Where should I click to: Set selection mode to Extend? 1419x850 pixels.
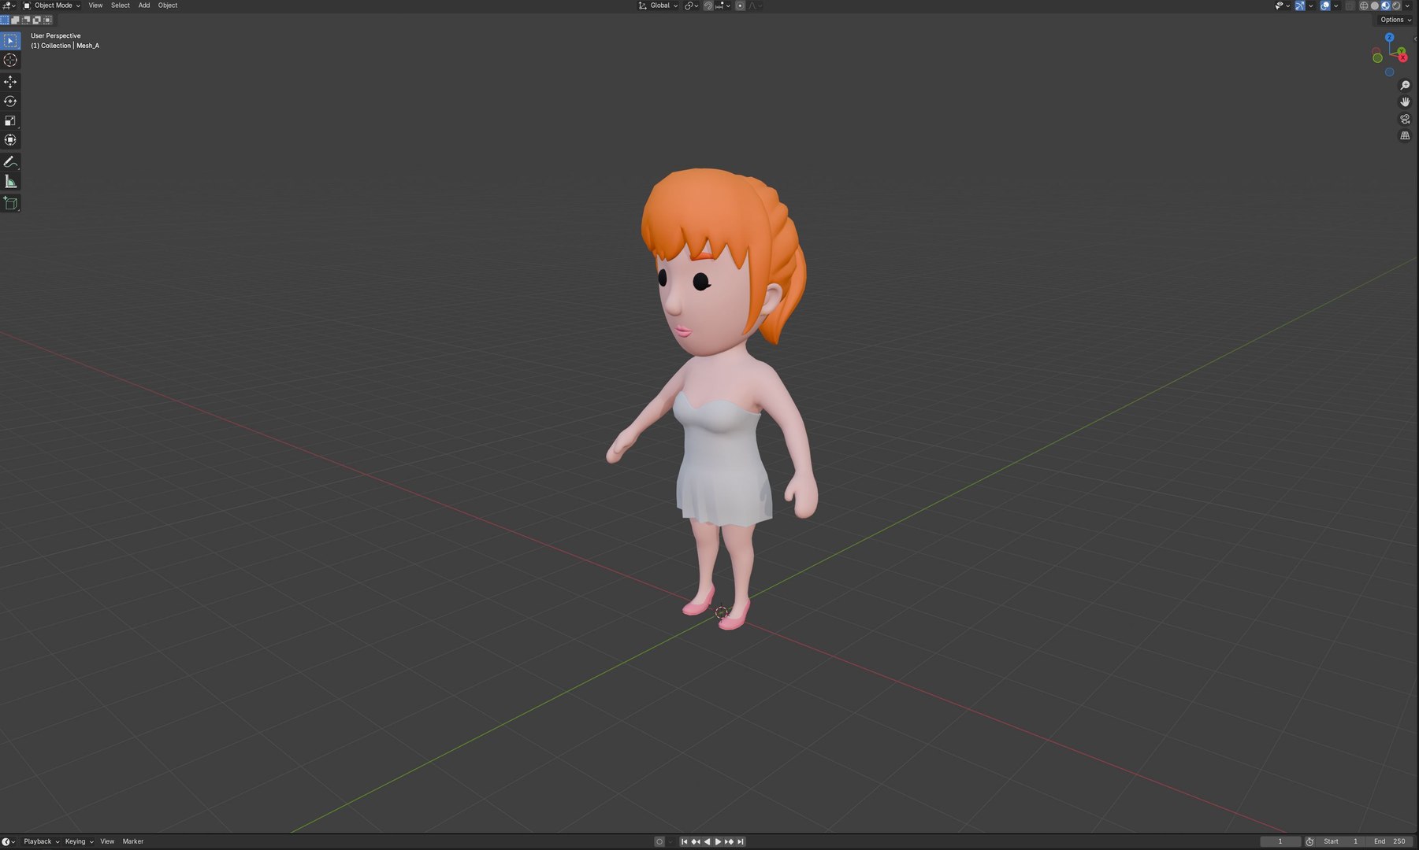(15, 20)
